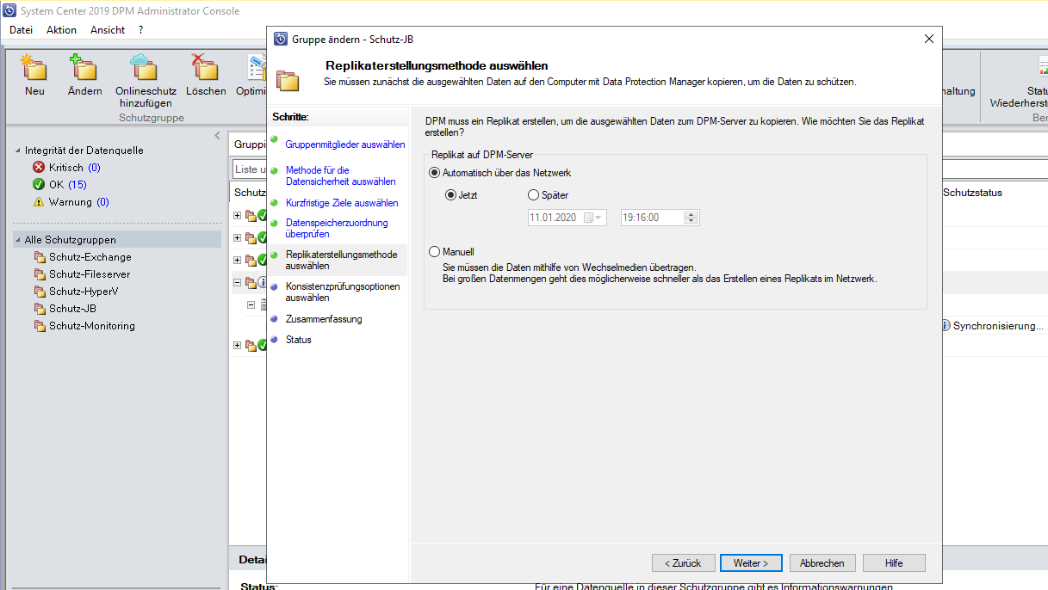Go to step Gruppenmitglieder auswählen
The image size is (1048, 590).
point(345,144)
